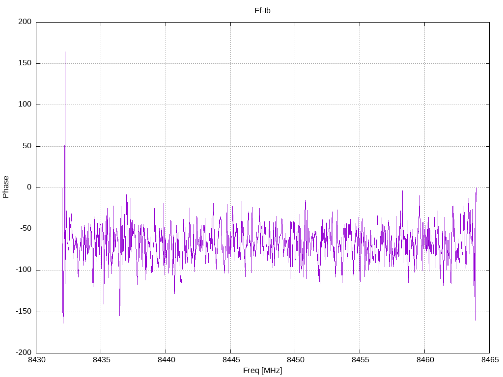
Task: Click the plot title "Ef-Ib"
Action: pyautogui.click(x=262, y=11)
